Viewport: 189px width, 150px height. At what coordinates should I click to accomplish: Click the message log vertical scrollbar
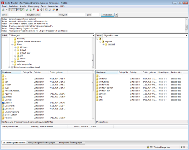(186, 25)
